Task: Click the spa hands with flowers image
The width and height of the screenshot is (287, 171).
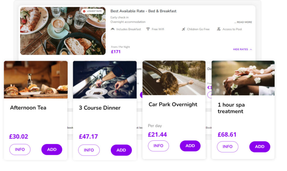Action: coord(243,78)
